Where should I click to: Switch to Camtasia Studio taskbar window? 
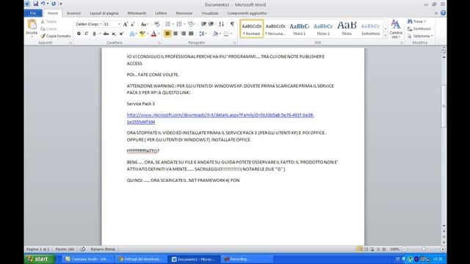[87, 259]
